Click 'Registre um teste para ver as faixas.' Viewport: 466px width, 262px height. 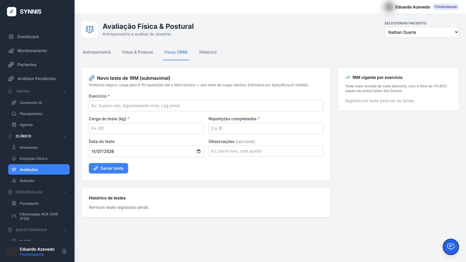[x=380, y=101]
